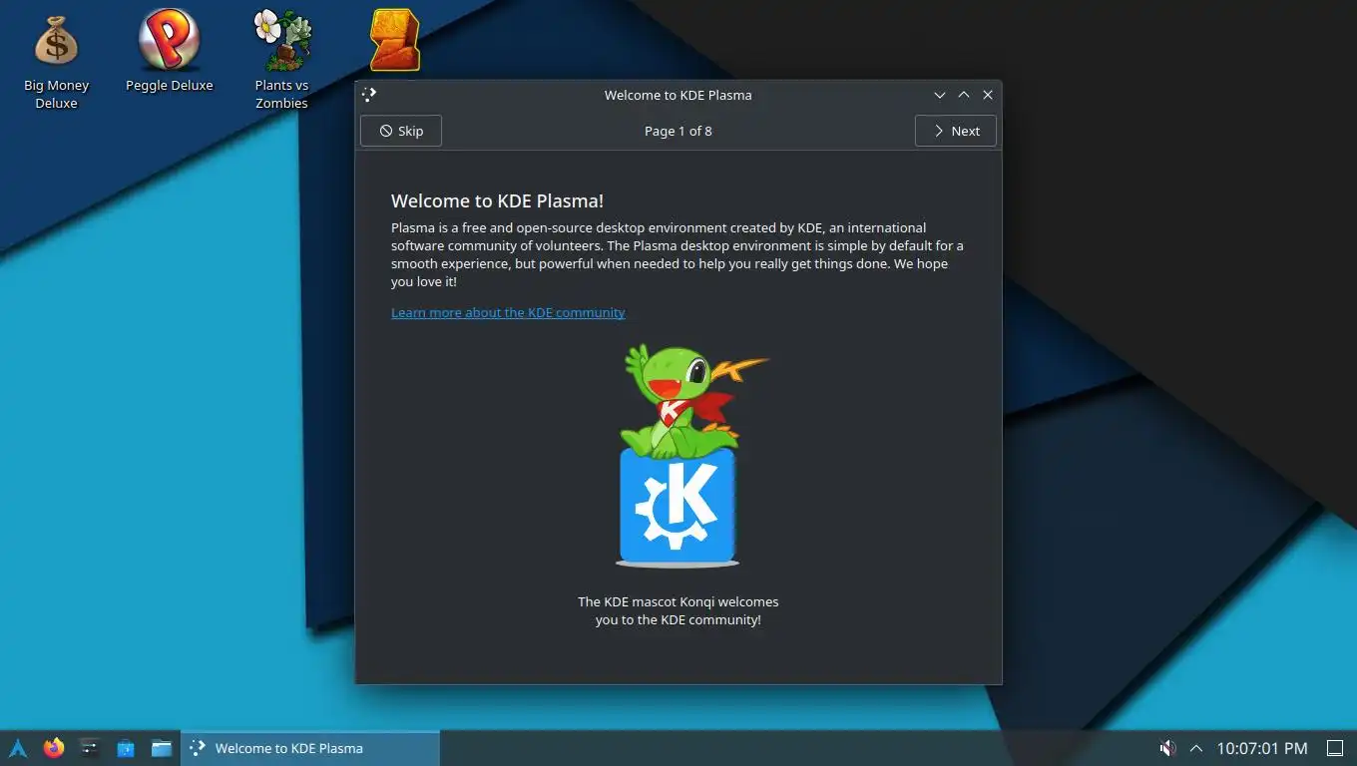Select the Peggle Deluxe desktop icon
1357x766 pixels.
pyautogui.click(x=169, y=52)
